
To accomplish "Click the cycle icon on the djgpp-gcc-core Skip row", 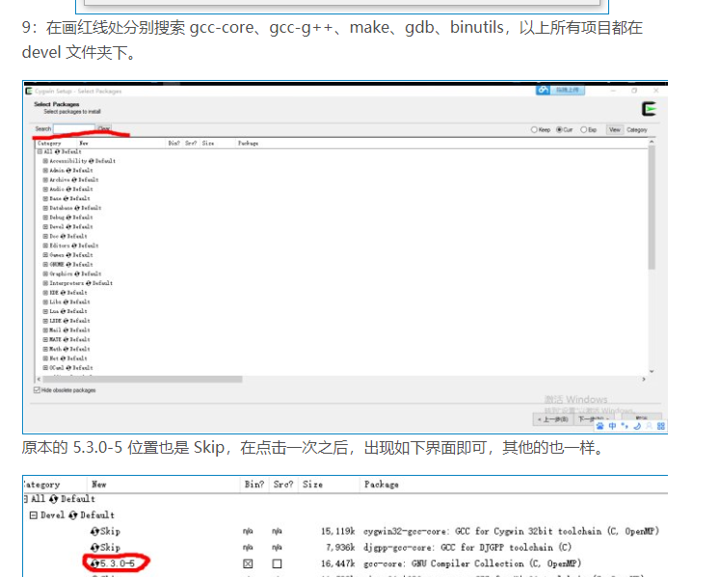I will (95, 547).
